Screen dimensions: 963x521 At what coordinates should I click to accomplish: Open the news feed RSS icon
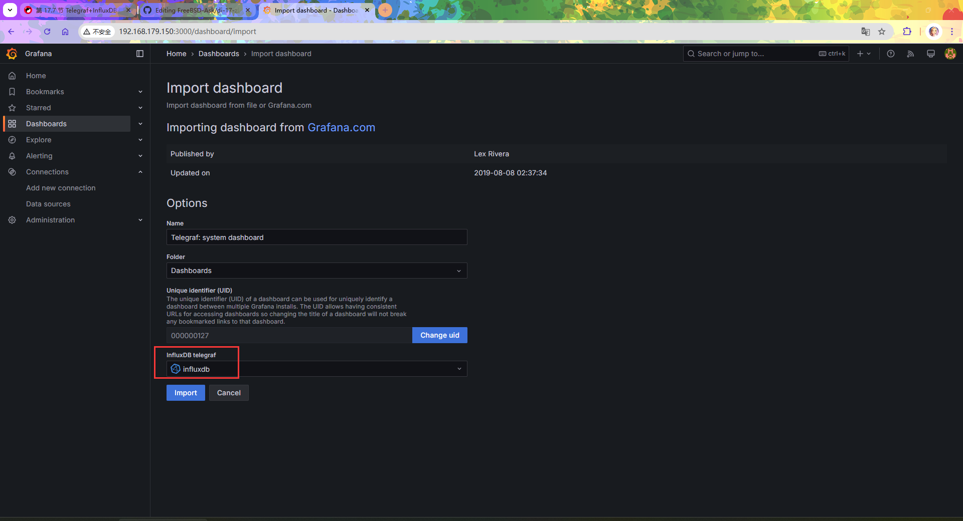point(910,54)
